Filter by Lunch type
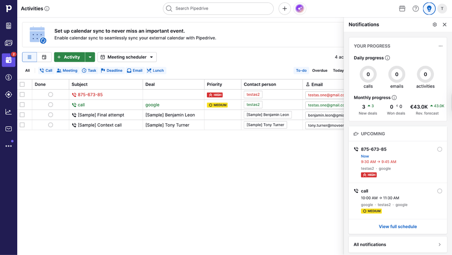This screenshot has width=452, height=255. click(x=155, y=70)
